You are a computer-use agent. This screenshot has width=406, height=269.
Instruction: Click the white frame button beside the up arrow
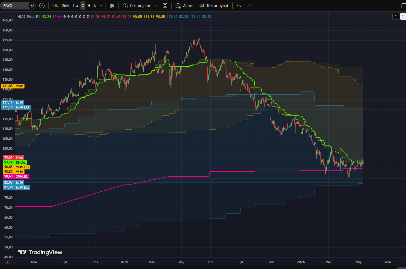pos(403,17)
